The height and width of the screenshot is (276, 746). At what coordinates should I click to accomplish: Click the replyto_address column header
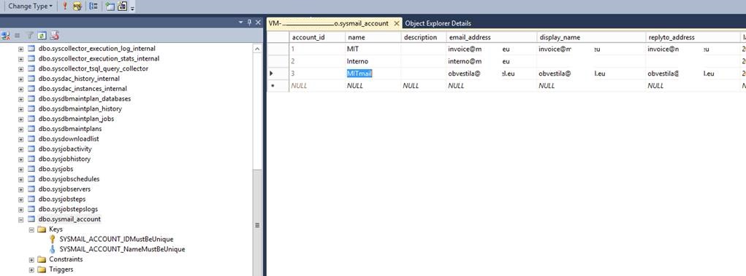point(692,37)
